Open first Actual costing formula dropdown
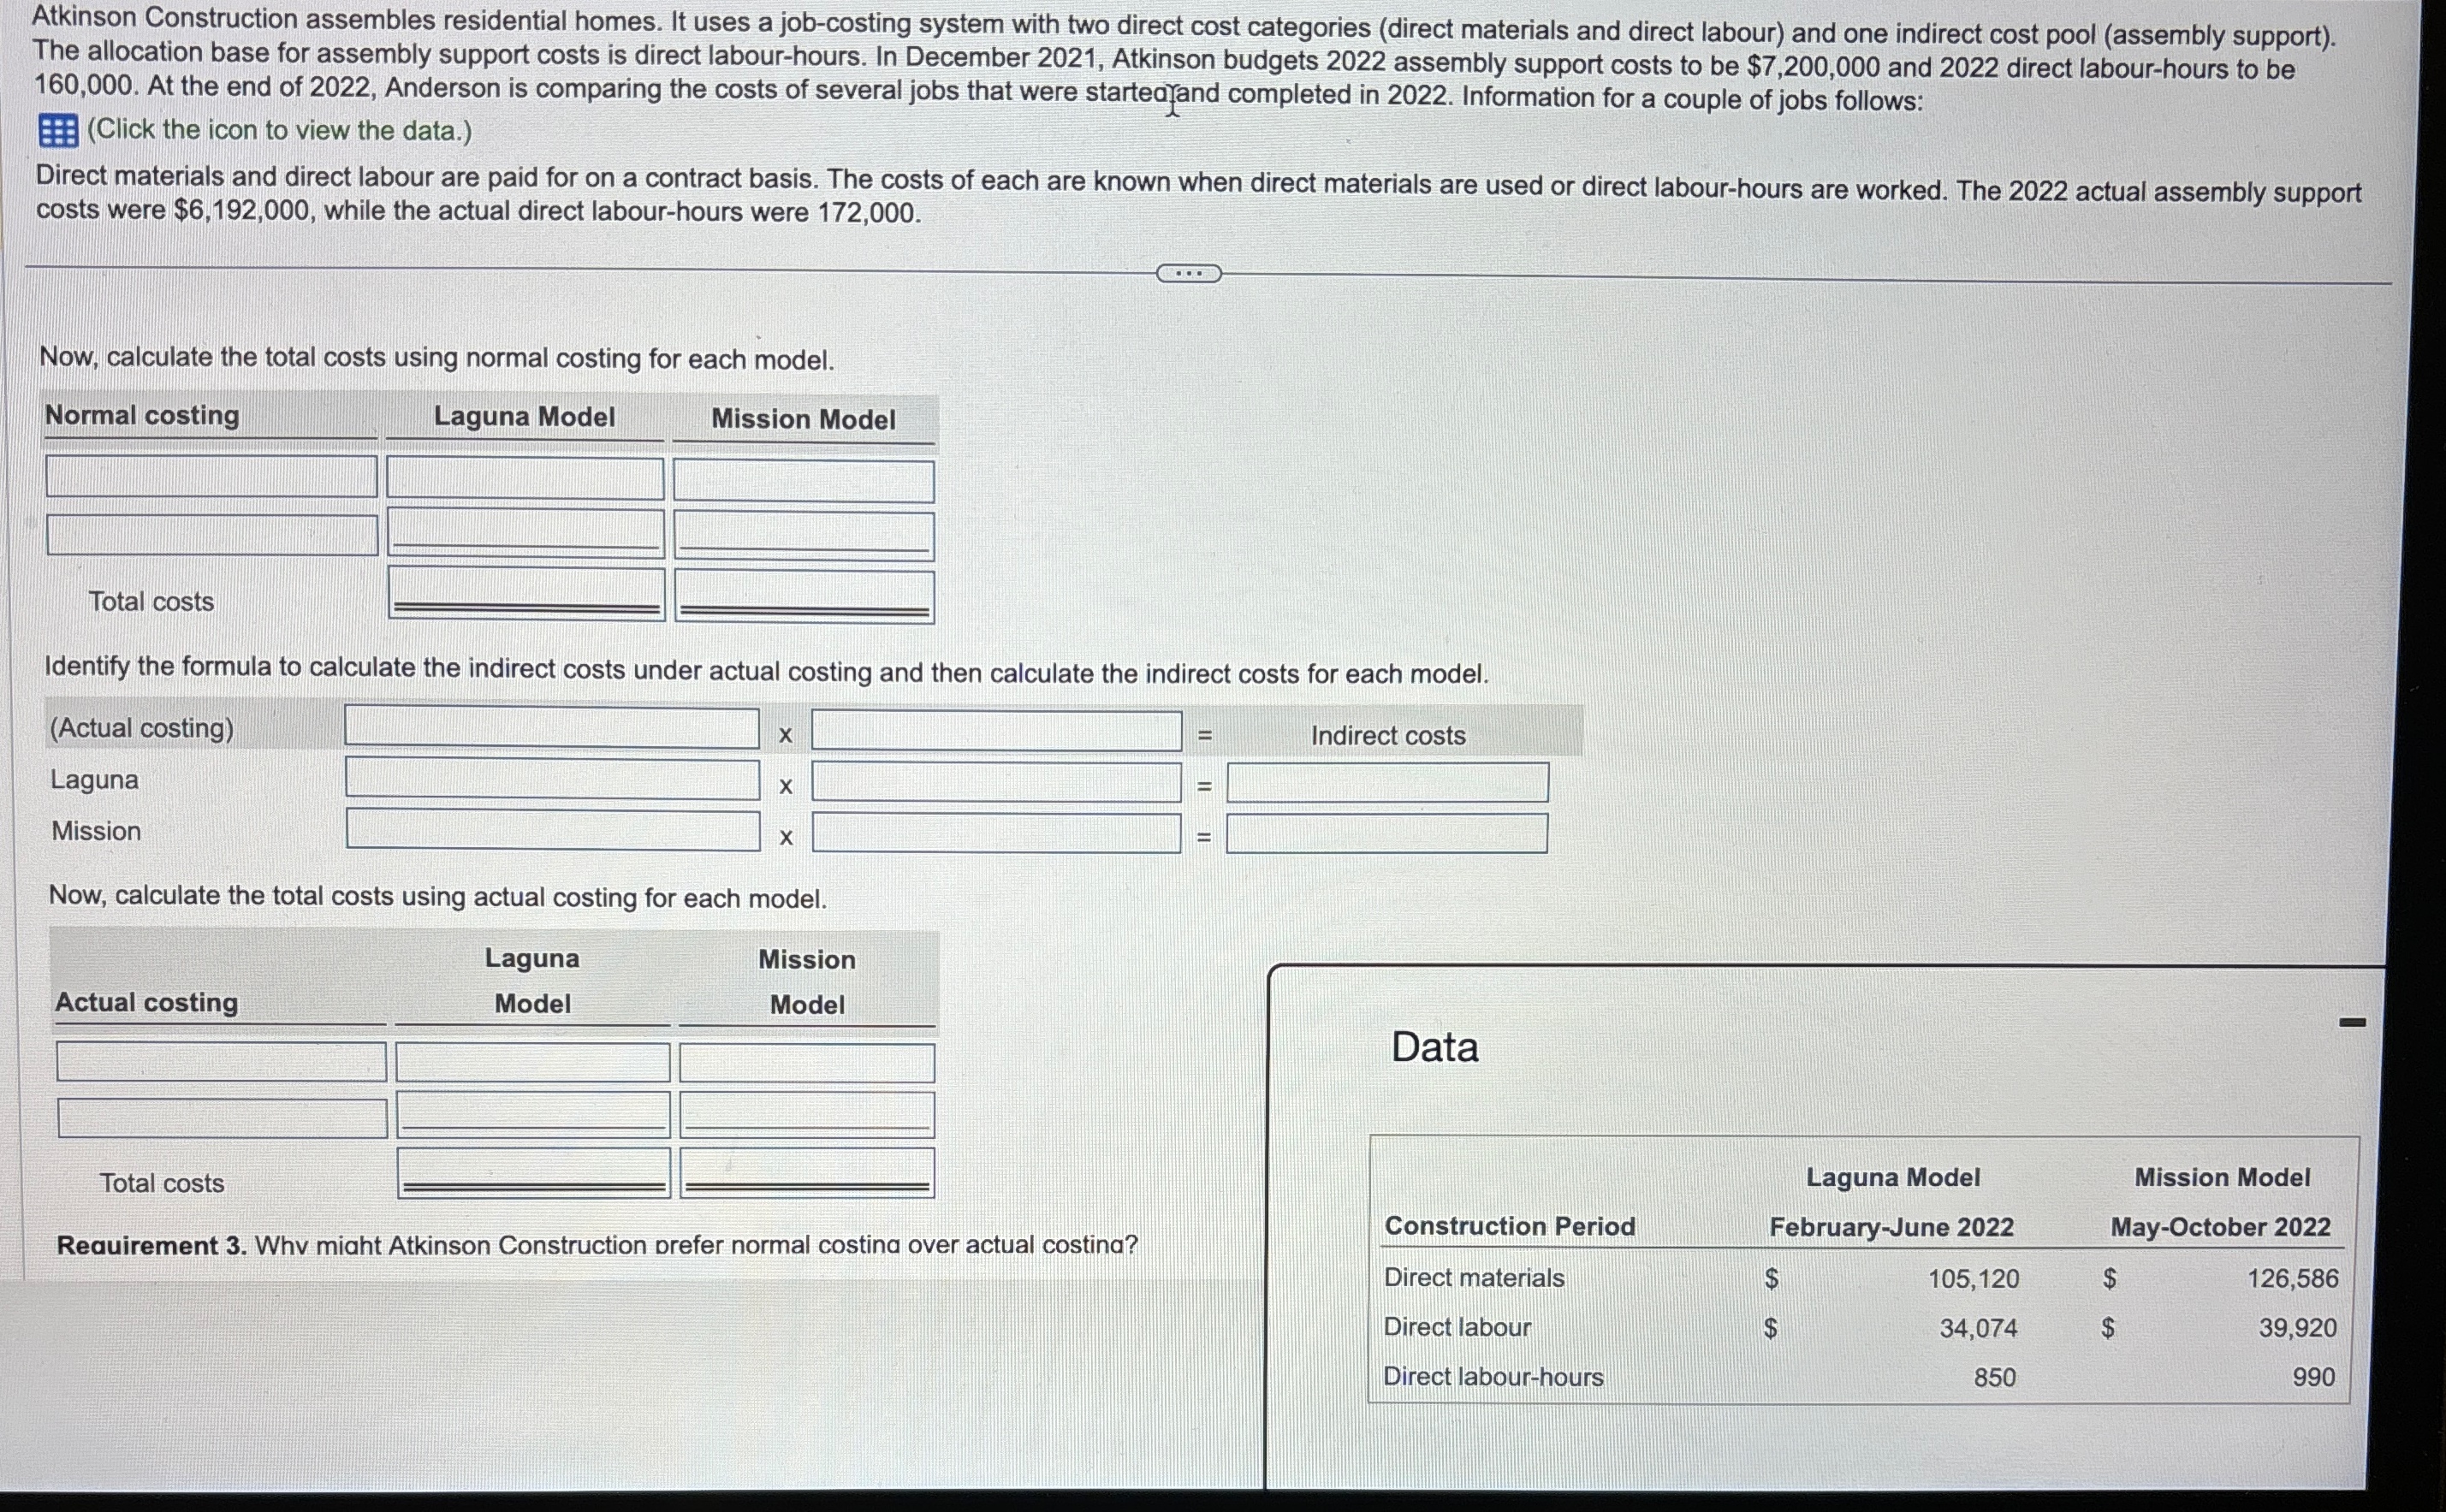This screenshot has height=1512, width=2446. [x=552, y=727]
